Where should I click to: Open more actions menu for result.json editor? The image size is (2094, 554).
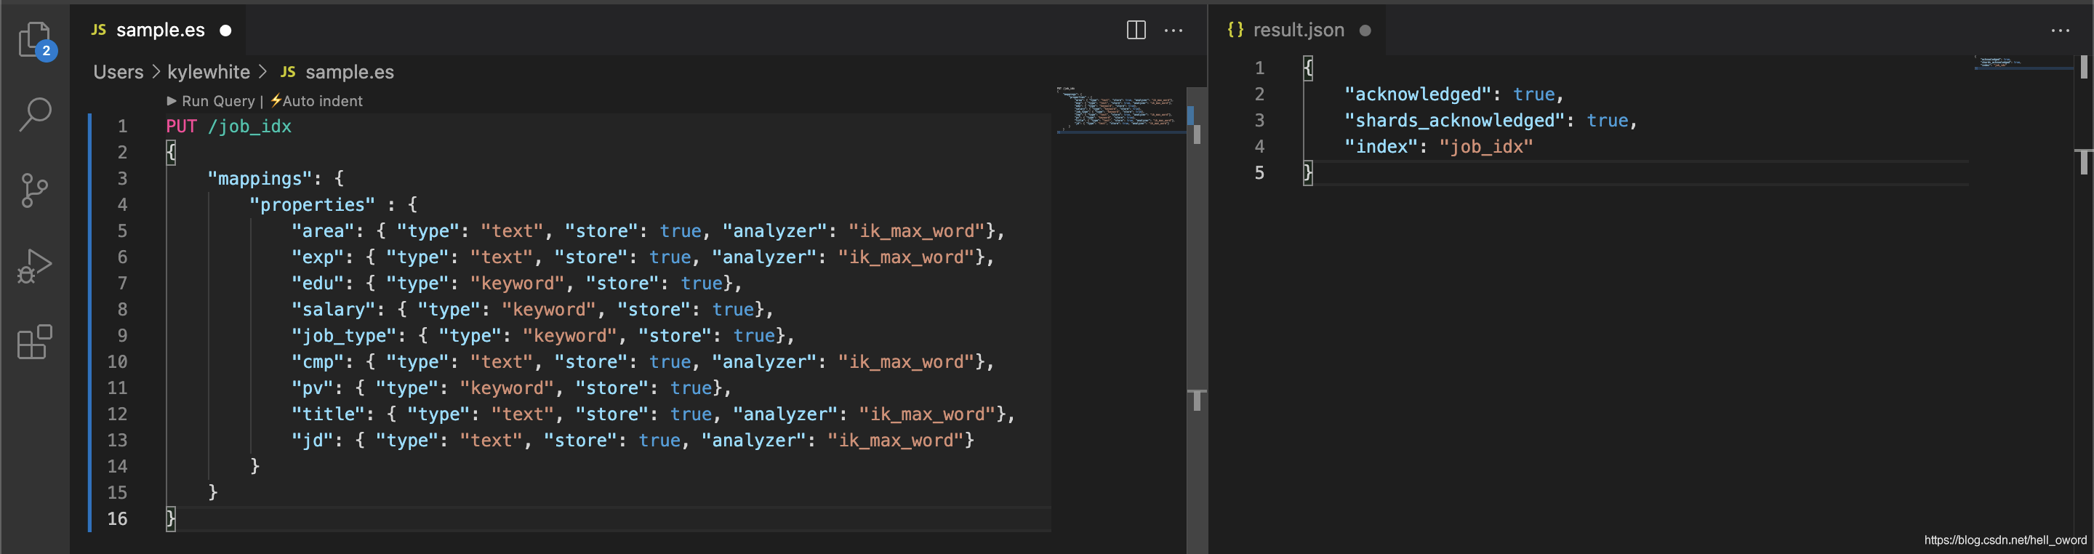[2060, 30]
